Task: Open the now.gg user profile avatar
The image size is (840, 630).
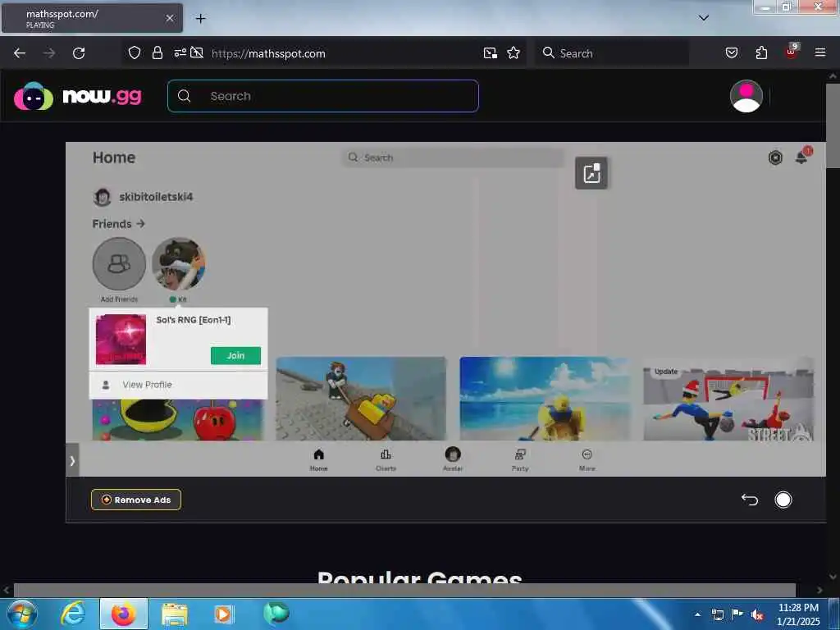Action: (746, 96)
